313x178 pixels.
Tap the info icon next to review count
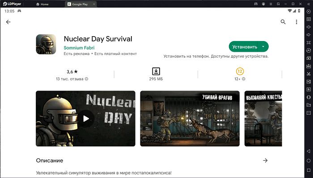pos(86,79)
